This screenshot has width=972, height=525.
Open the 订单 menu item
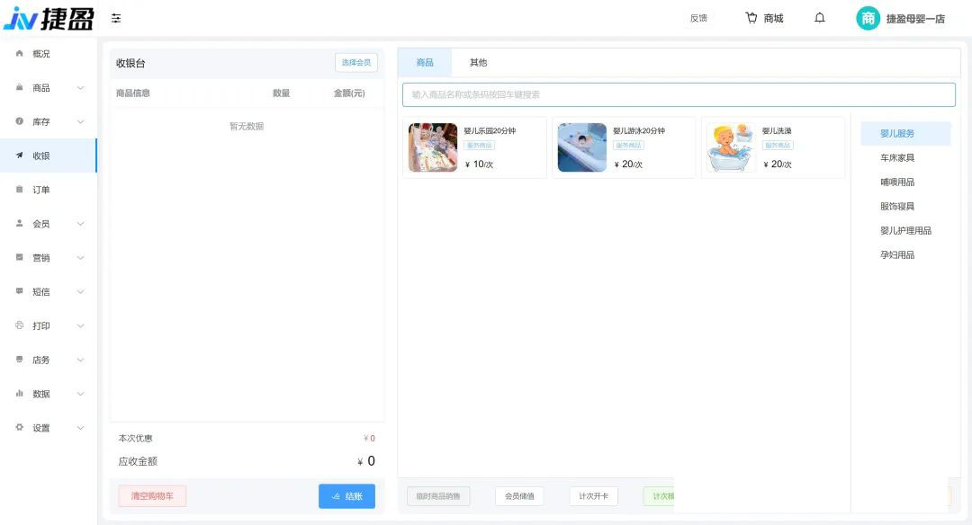click(x=49, y=190)
